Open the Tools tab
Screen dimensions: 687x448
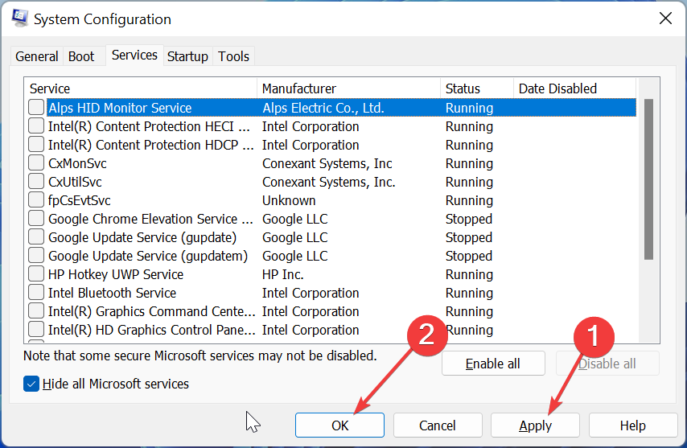(x=234, y=56)
